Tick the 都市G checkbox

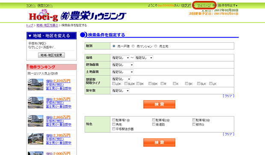(x=194, y=124)
